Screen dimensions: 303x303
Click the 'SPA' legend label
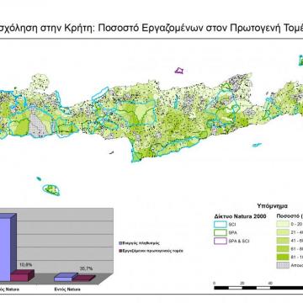[x=232, y=233]
